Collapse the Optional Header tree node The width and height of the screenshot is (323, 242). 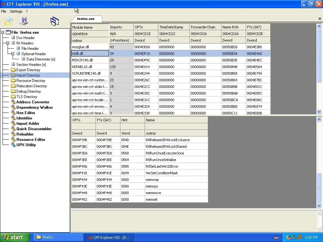13,54
